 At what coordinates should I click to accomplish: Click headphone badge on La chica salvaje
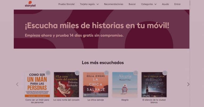pos(107,73)
